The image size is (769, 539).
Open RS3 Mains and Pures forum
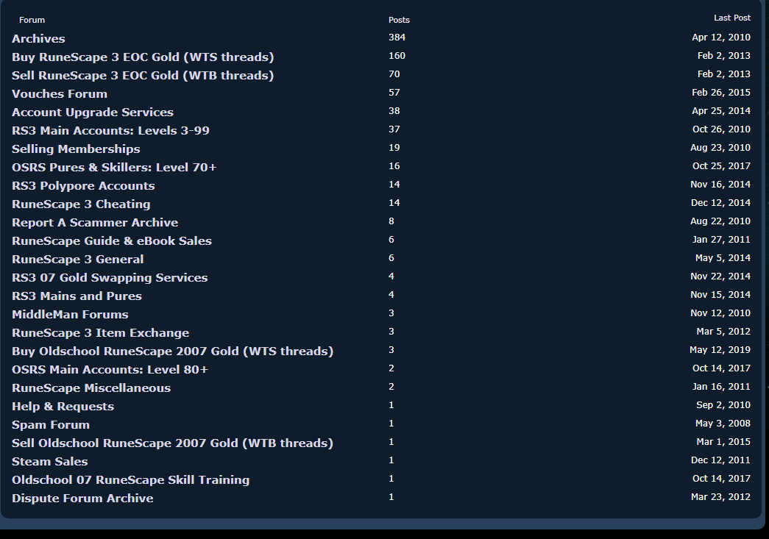point(77,296)
